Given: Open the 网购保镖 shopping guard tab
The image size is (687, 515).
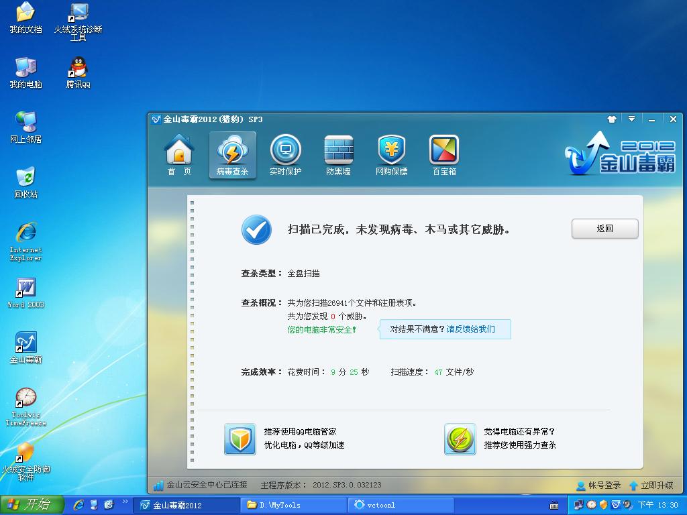Looking at the screenshot, I should pos(391,156).
